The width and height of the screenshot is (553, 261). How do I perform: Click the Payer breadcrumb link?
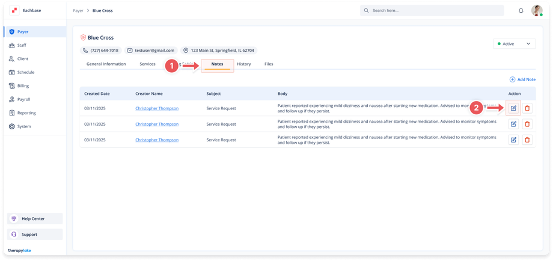78,11
